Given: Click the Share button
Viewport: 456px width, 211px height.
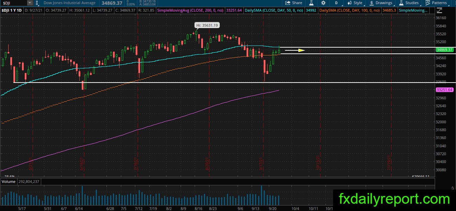Looking at the screenshot, I should [x=294, y=3].
